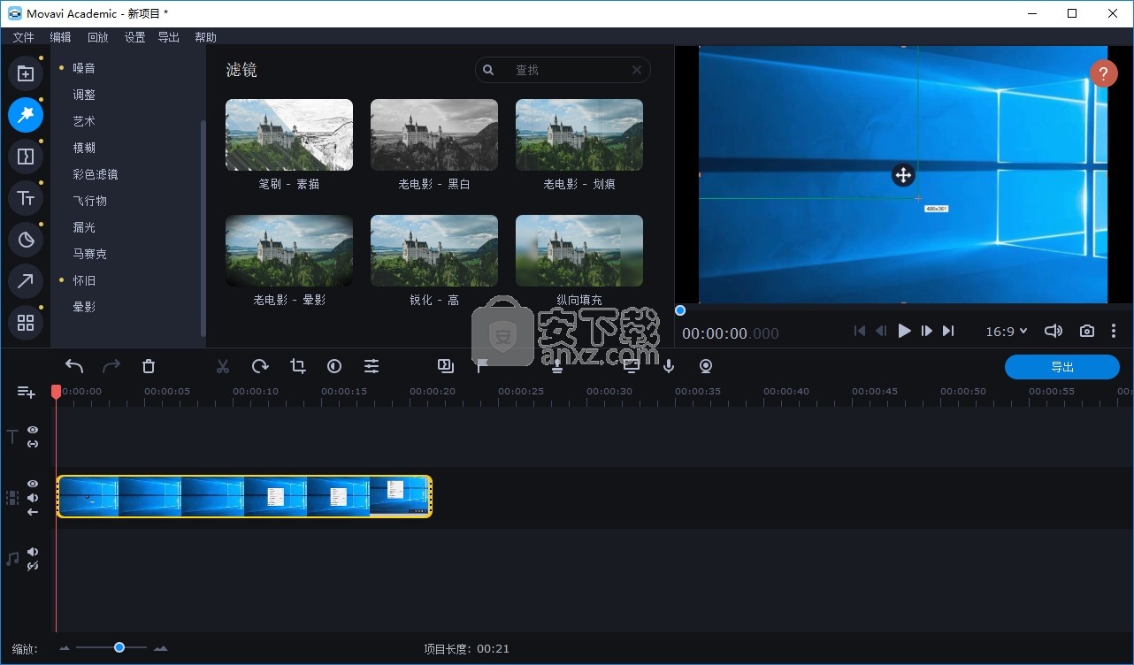Viewport: 1134px width, 665px height.
Task: Open the import media tab in sidebar
Action: [x=26, y=74]
